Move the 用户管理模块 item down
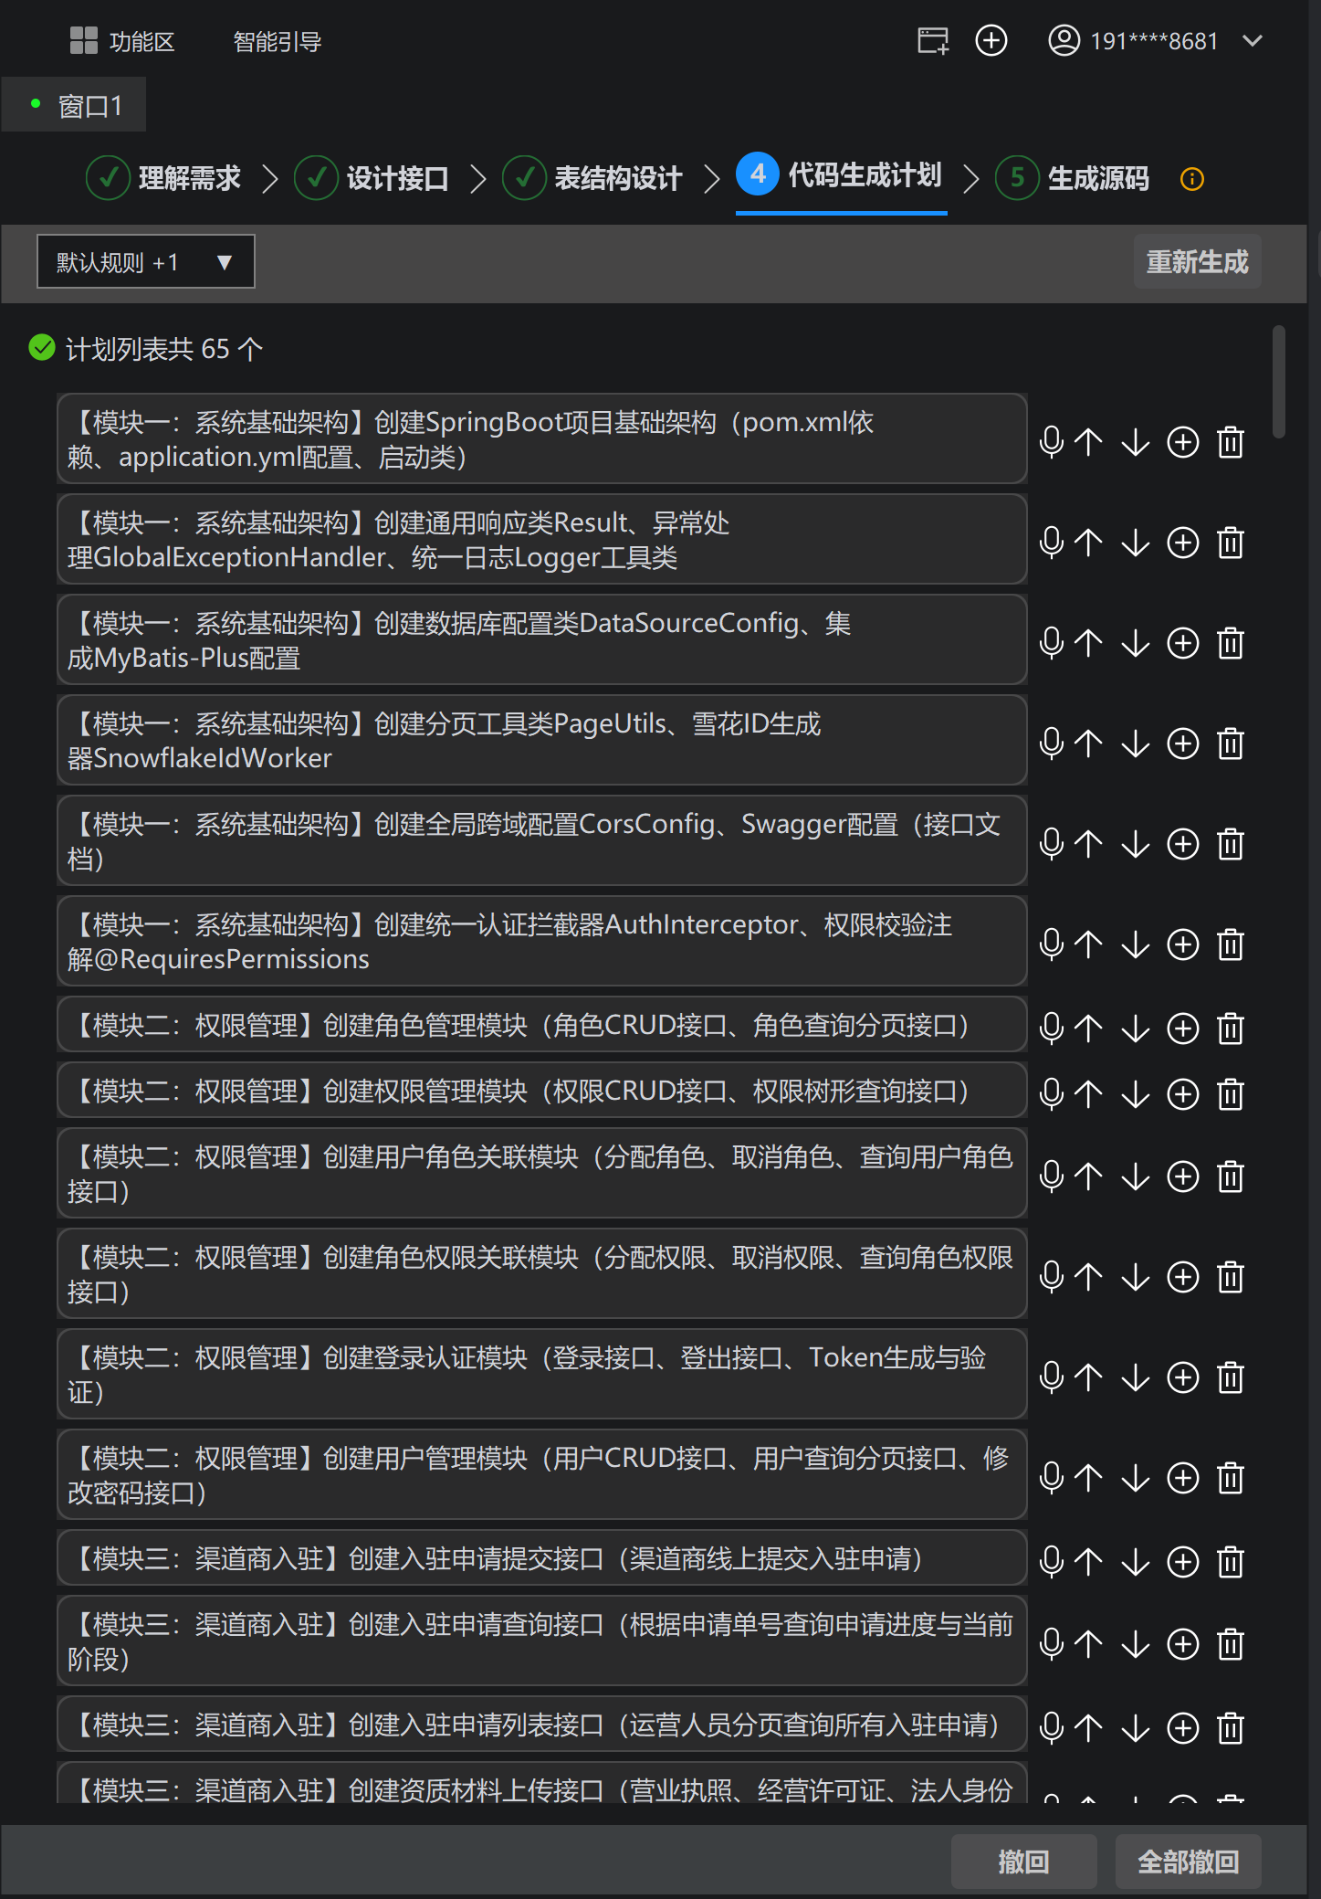1321x1899 pixels. [x=1136, y=1478]
